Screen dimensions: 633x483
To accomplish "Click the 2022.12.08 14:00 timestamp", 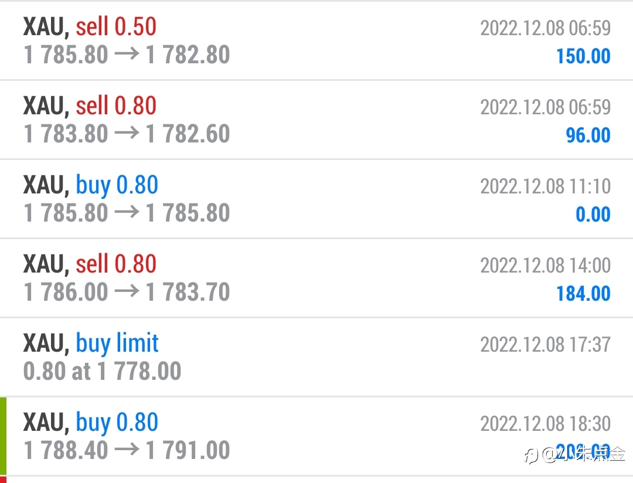I will coord(546,266).
